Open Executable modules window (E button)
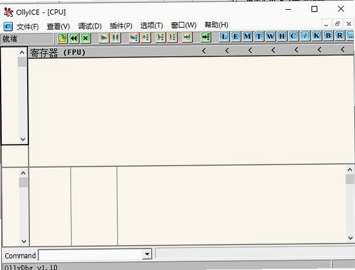Screen dimensions: 355x270 click(236, 36)
